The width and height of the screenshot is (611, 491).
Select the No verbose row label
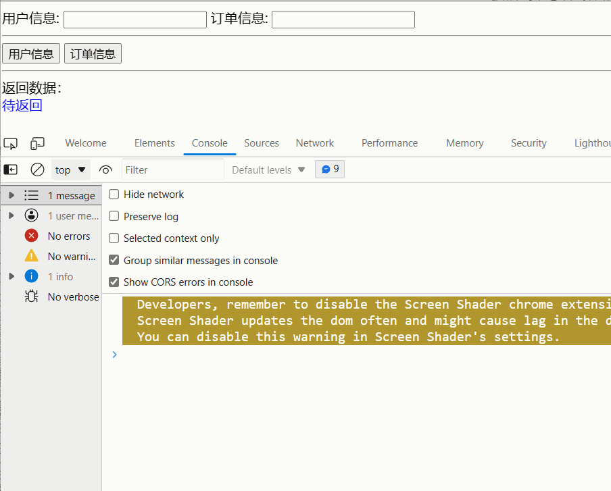(x=73, y=296)
